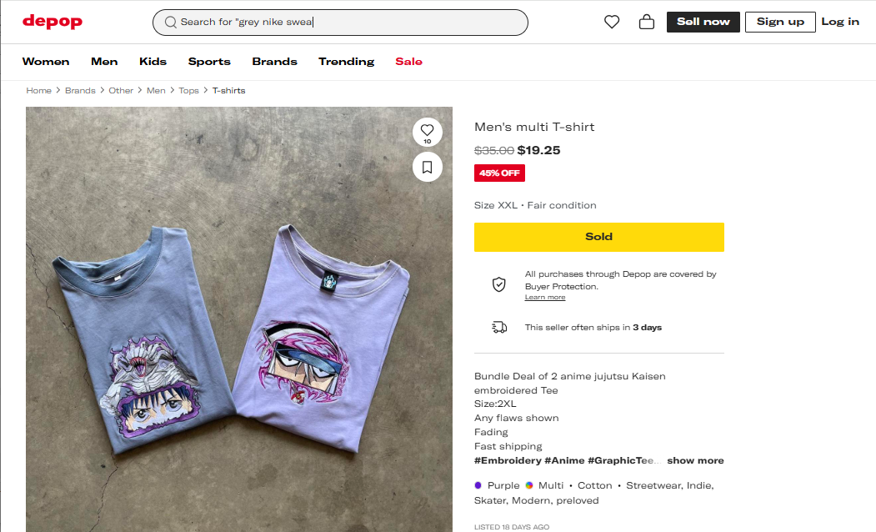The image size is (876, 532).
Task: Click the Sign up button
Action: (780, 22)
